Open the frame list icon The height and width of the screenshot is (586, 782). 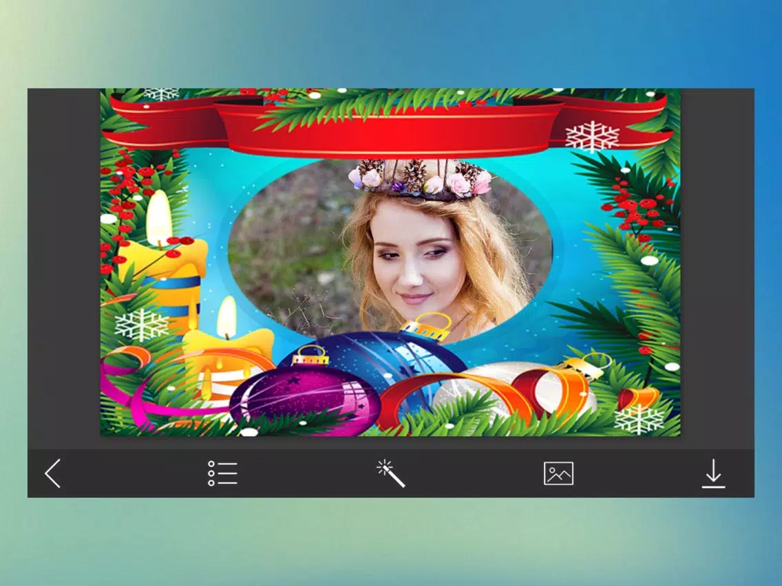coord(222,473)
